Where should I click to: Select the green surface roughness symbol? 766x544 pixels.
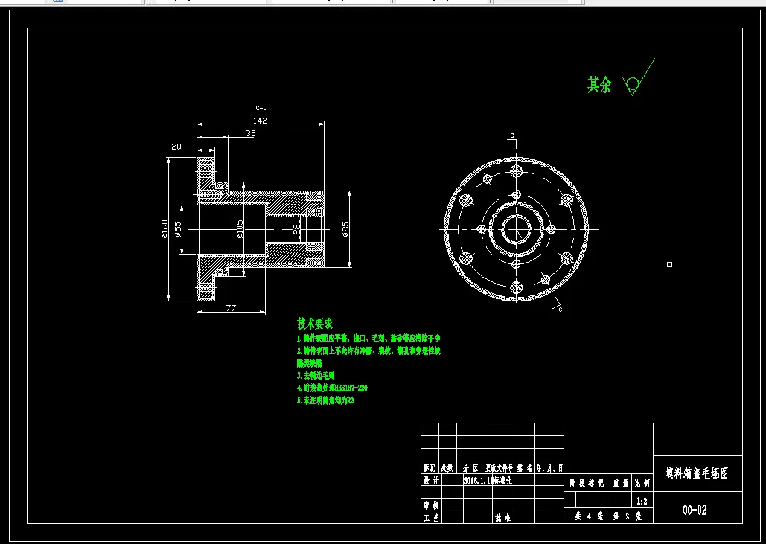[638, 77]
